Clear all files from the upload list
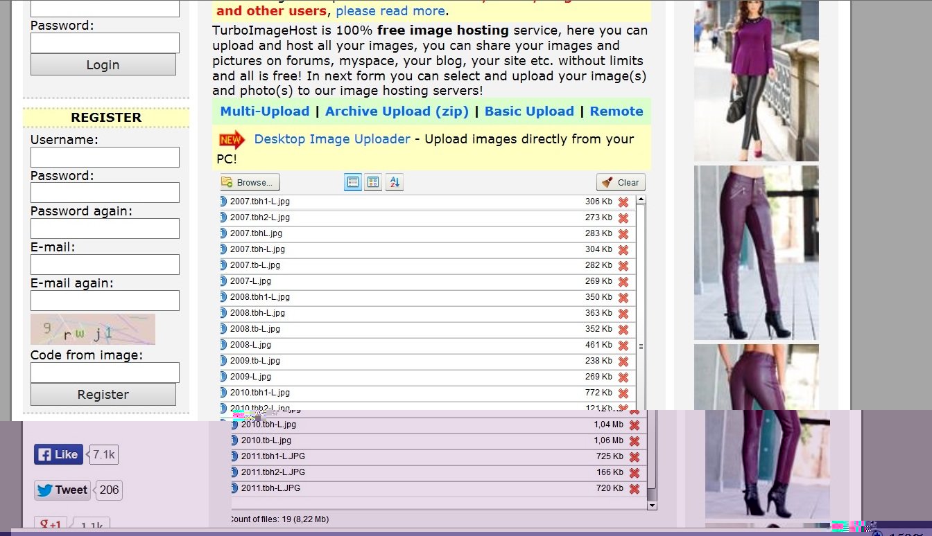This screenshot has height=536, width=932. (621, 182)
